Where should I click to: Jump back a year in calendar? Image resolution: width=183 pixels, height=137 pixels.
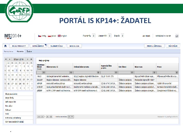[6, 59]
